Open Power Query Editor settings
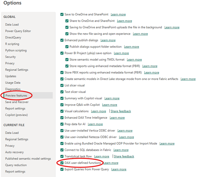 coord(18,31)
